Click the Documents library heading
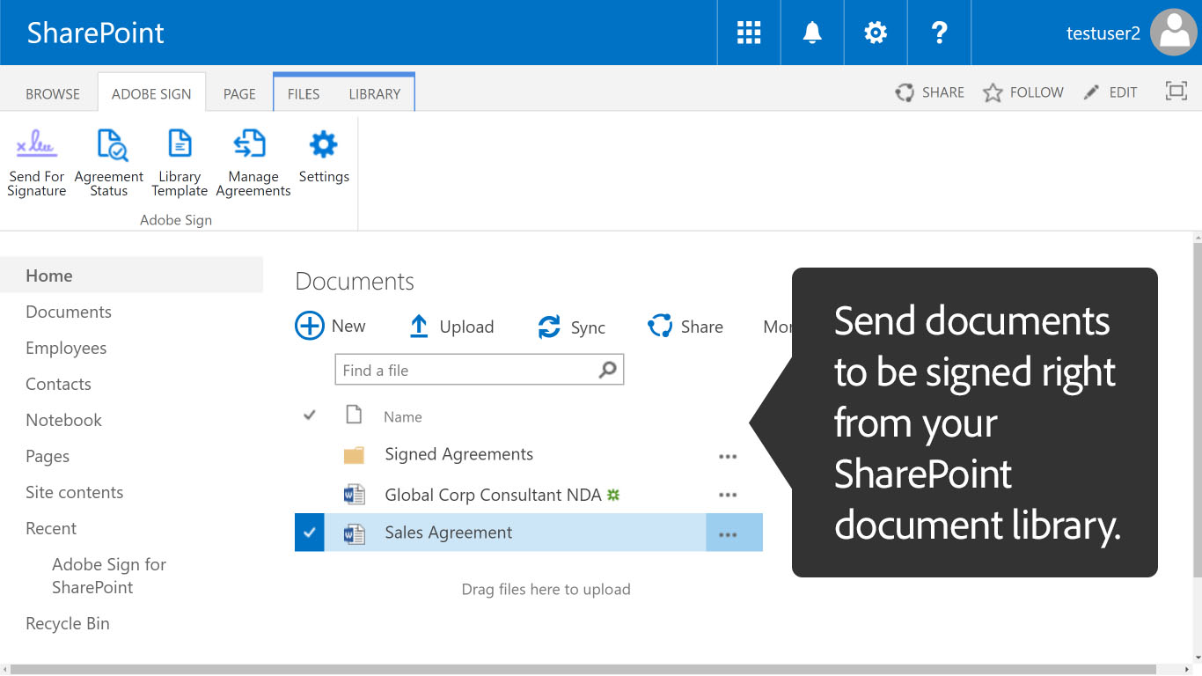The height and width of the screenshot is (676, 1202). click(355, 281)
